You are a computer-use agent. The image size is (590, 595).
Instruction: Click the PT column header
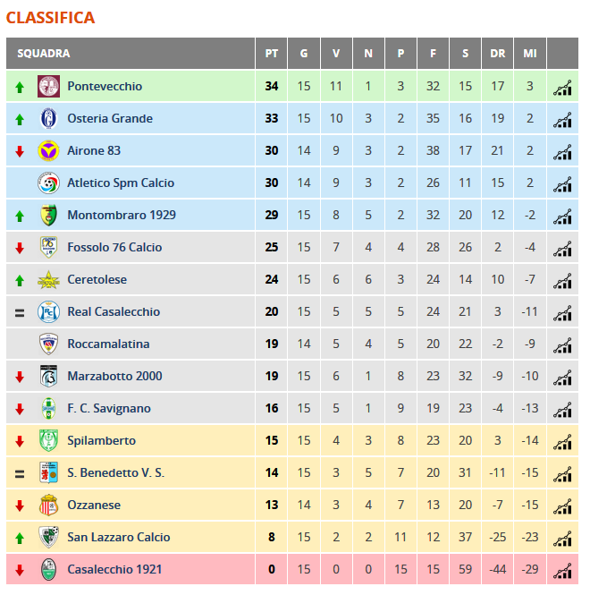click(272, 54)
